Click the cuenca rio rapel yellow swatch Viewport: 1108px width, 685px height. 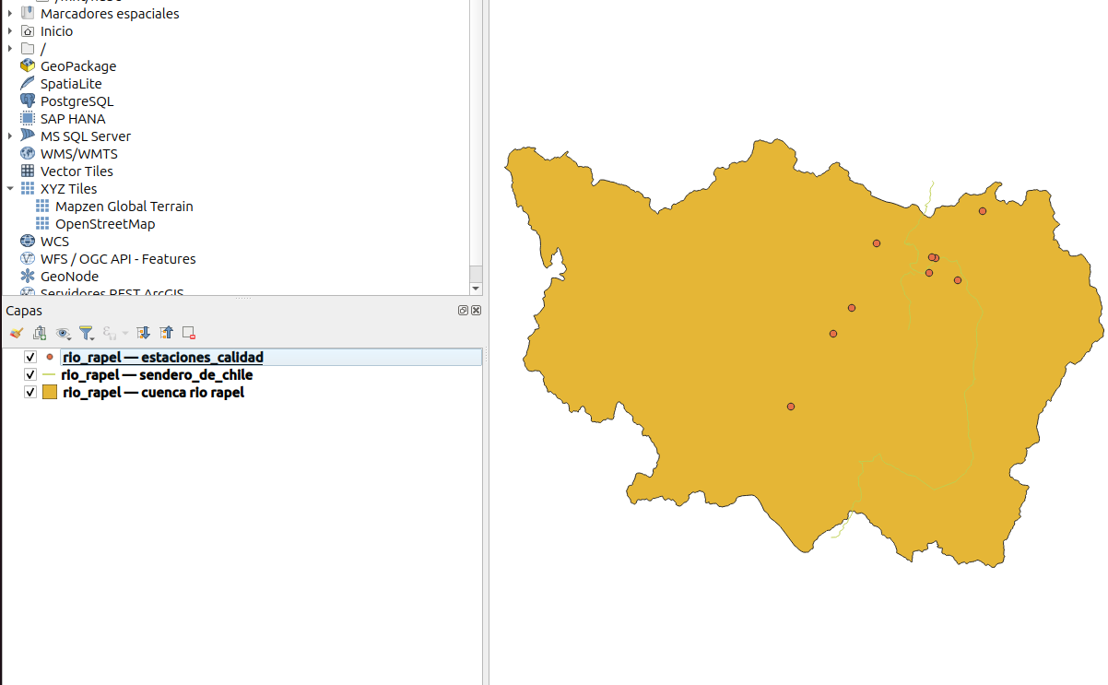(50, 393)
